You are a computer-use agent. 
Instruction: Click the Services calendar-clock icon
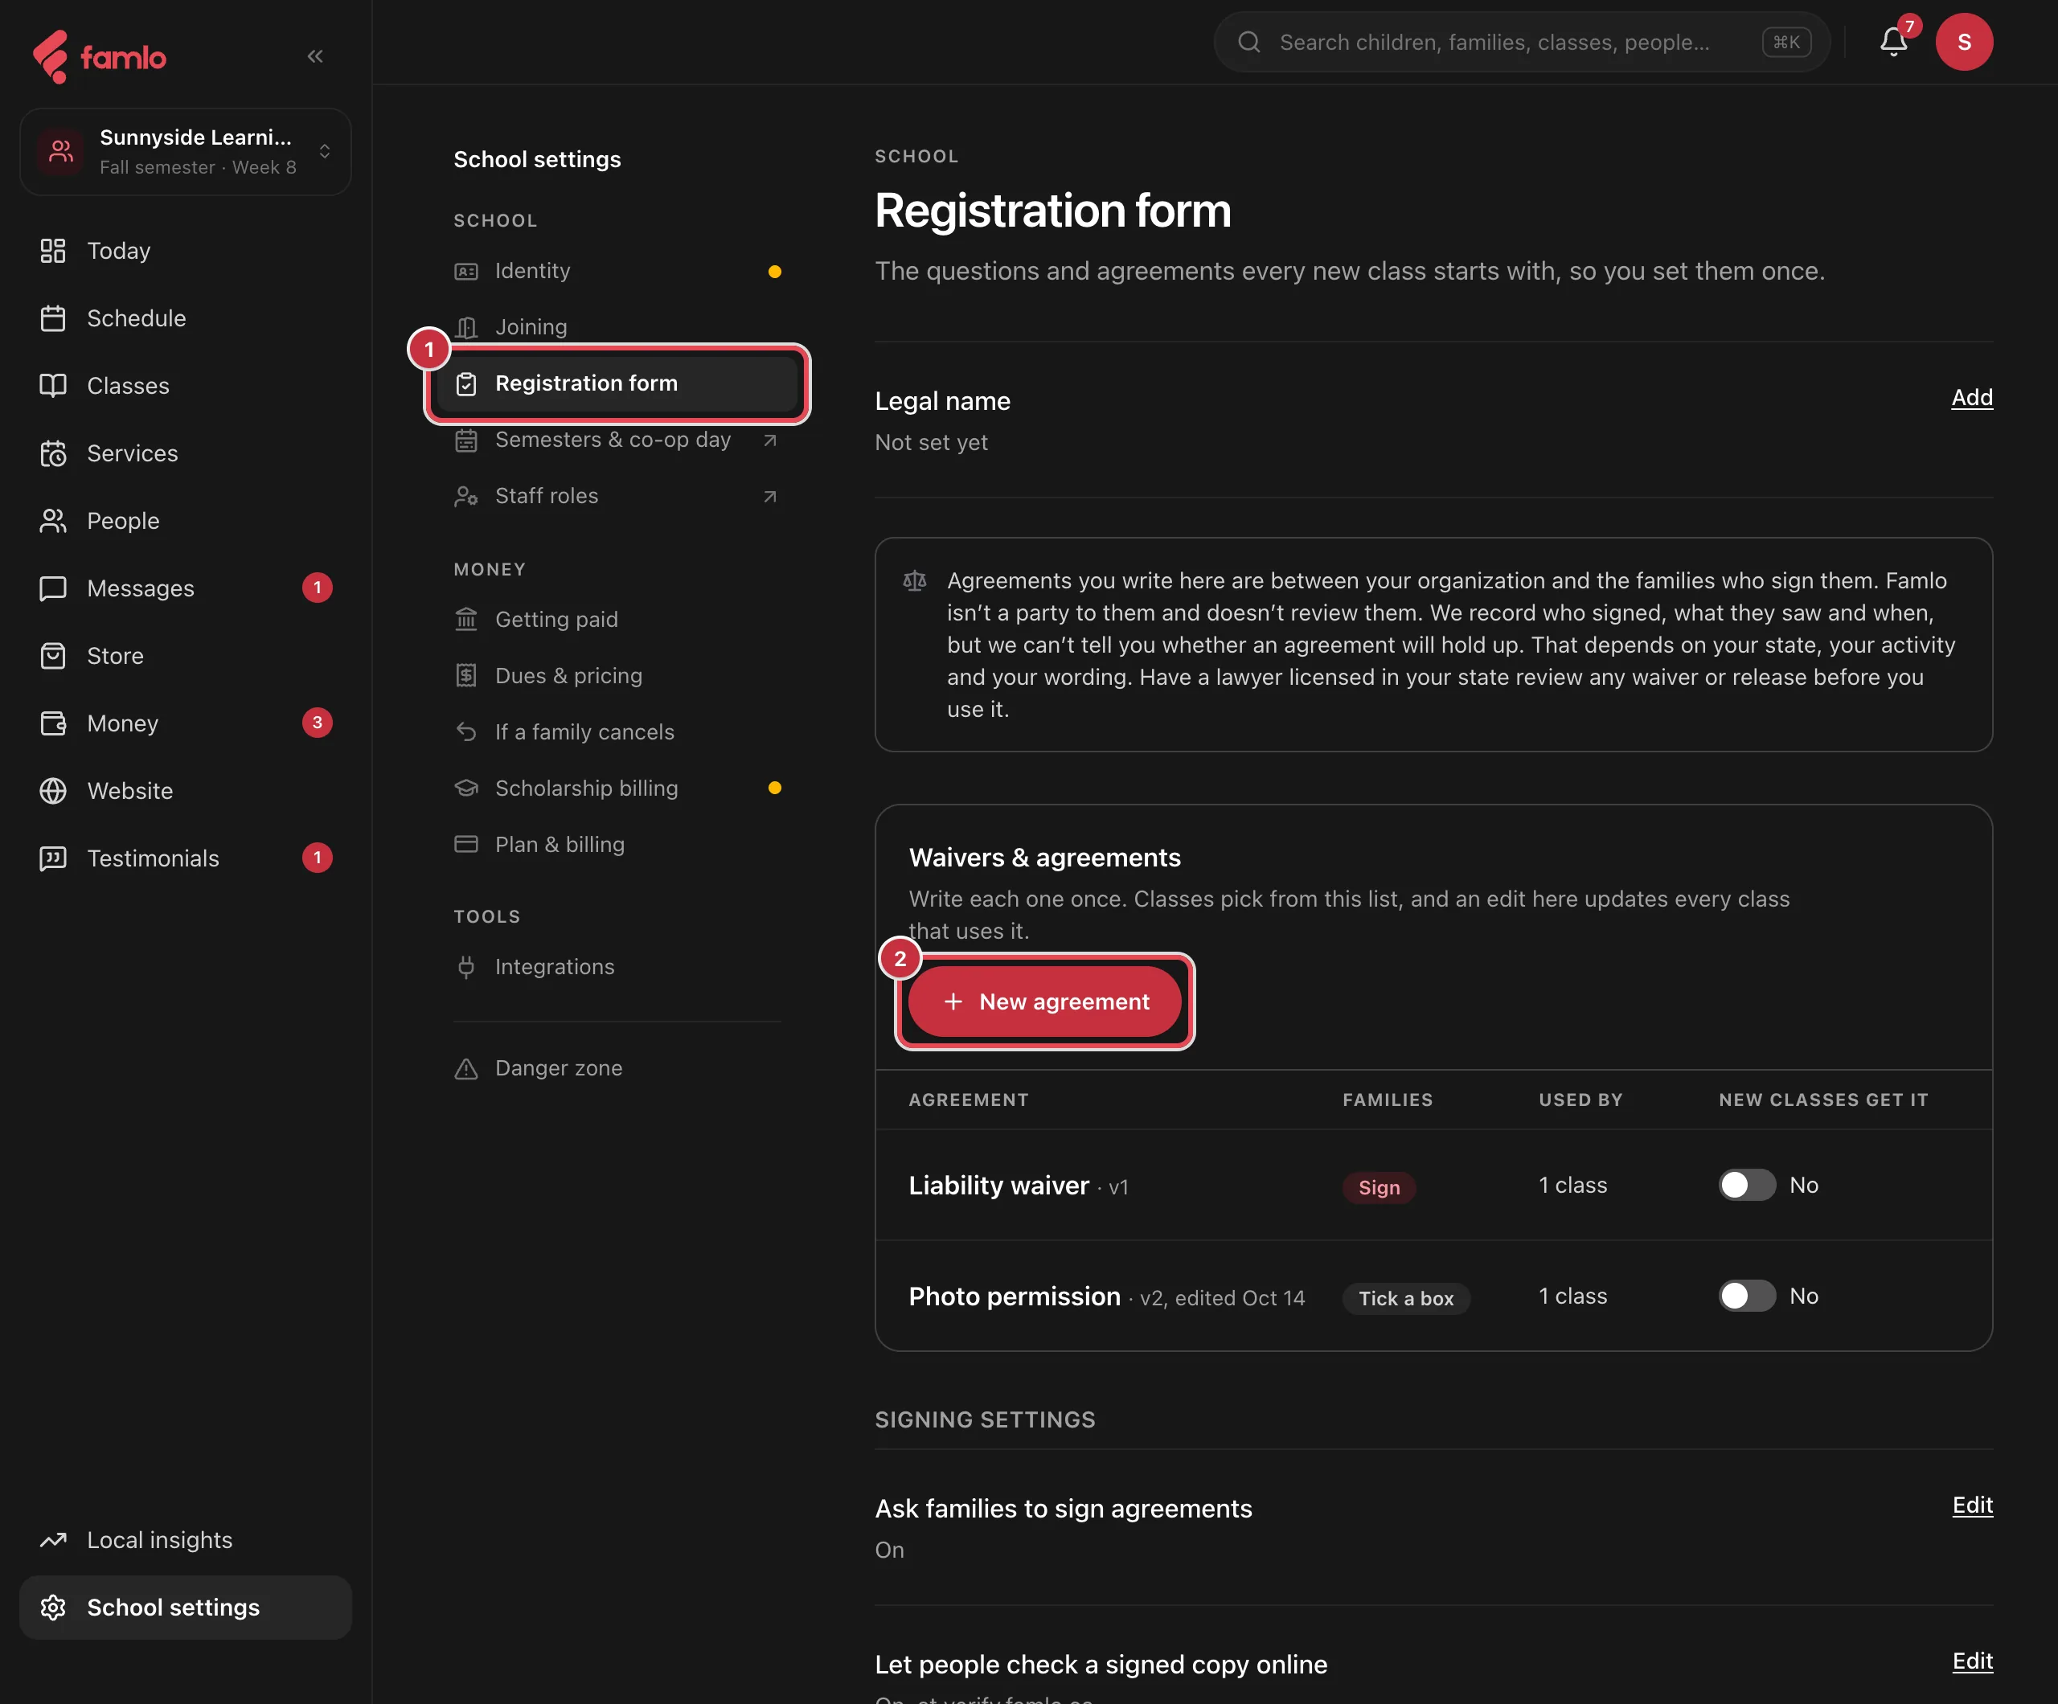click(53, 453)
